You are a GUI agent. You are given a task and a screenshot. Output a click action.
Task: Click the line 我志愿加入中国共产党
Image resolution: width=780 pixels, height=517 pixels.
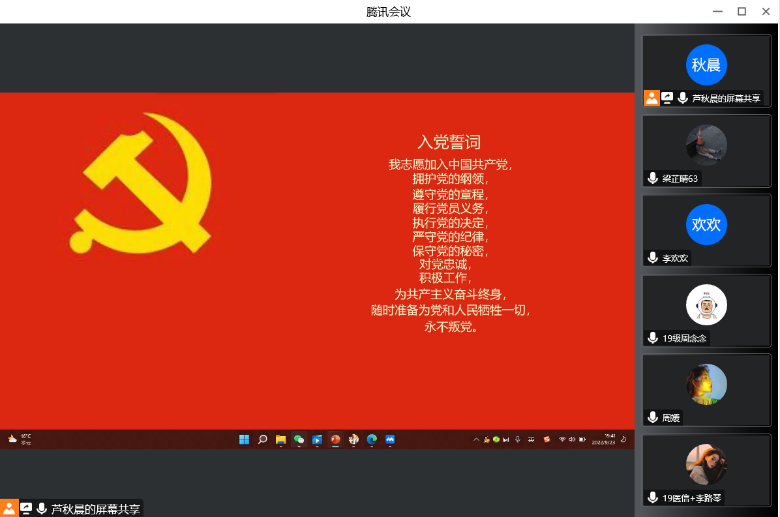tap(450, 164)
